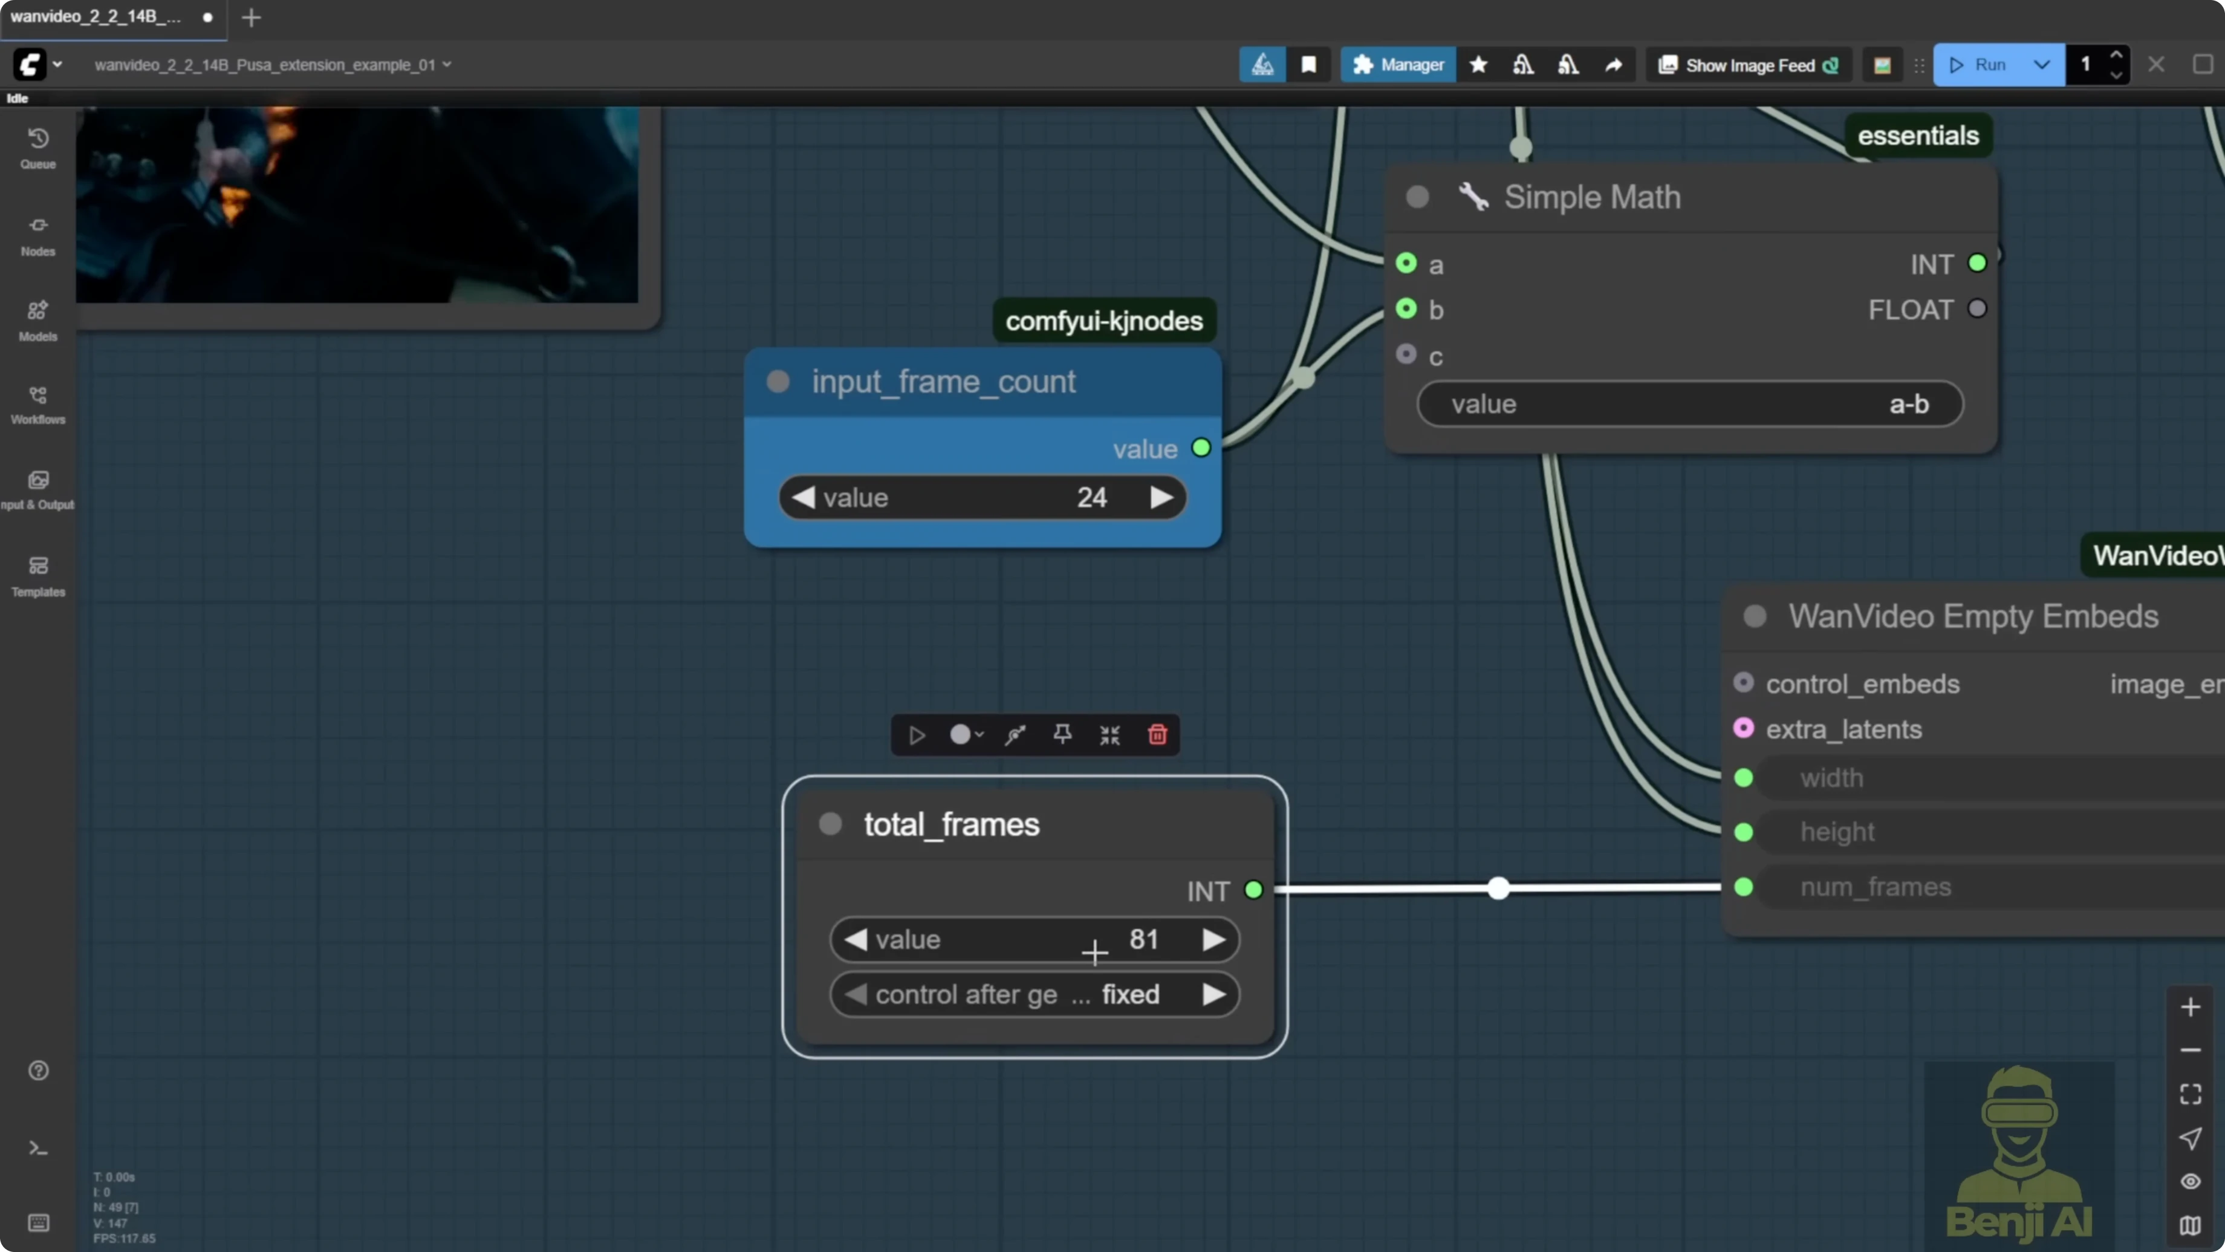
Task: Pin the selected total_frames node
Action: pyautogui.click(x=1062, y=734)
